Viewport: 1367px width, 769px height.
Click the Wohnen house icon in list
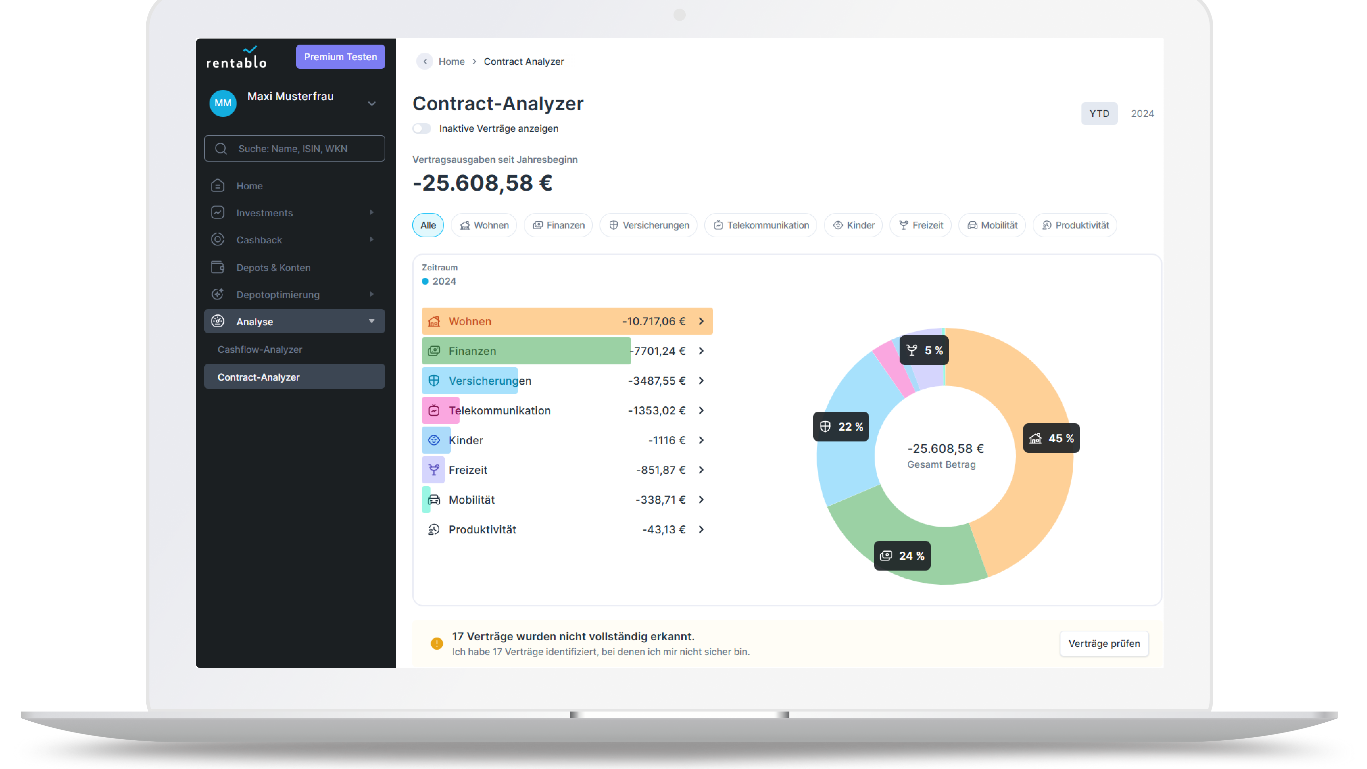tap(434, 321)
